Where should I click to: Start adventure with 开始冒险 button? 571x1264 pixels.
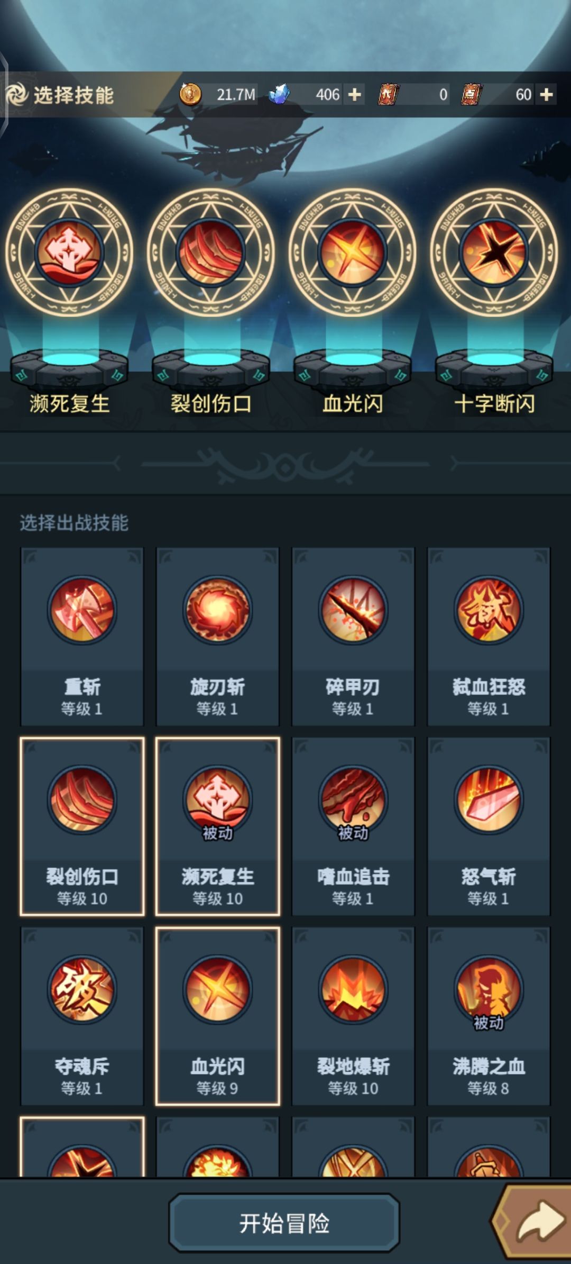tap(284, 1223)
